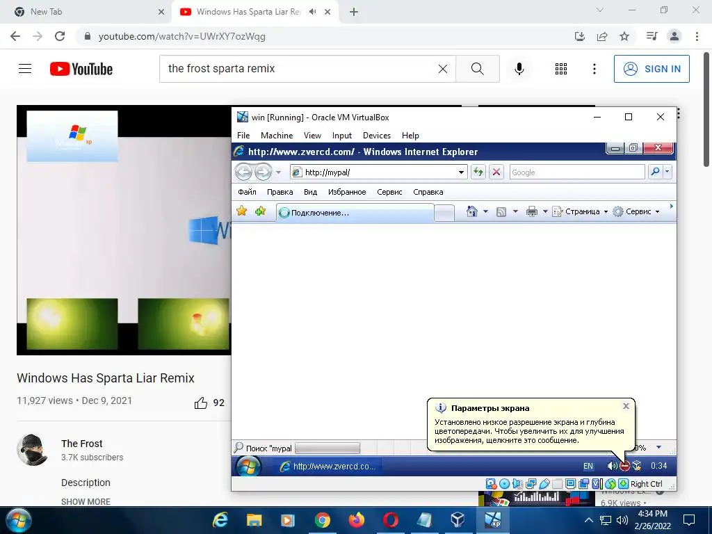Image resolution: width=712 pixels, height=534 pixels.
Task: Open the IE Страница dropdown menu
Action: [580, 211]
